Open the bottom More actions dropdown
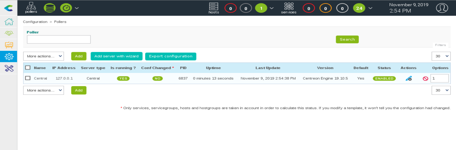 43,90
